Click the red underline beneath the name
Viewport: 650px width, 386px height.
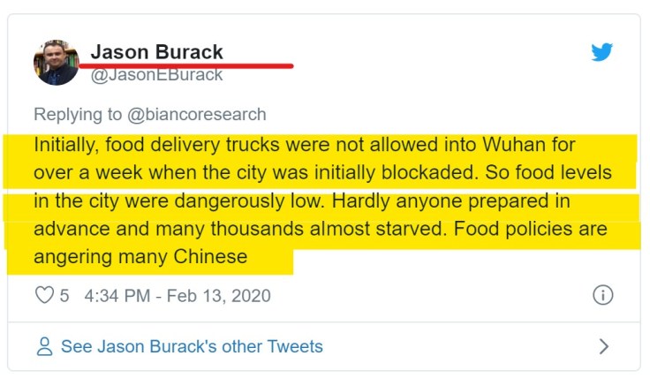(185, 65)
